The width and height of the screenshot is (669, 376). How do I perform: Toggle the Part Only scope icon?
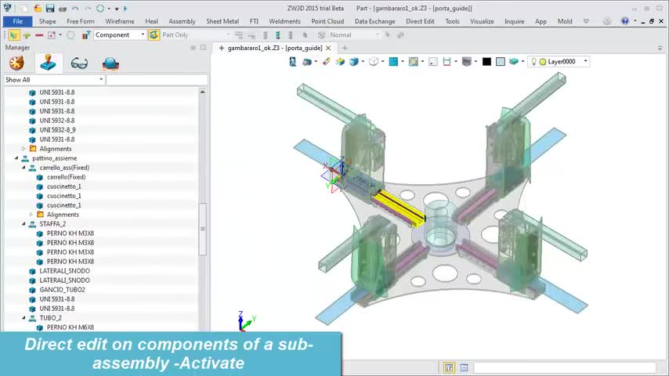click(154, 35)
